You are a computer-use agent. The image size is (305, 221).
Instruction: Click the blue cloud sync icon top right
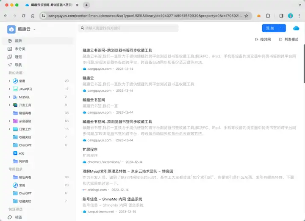(296, 28)
